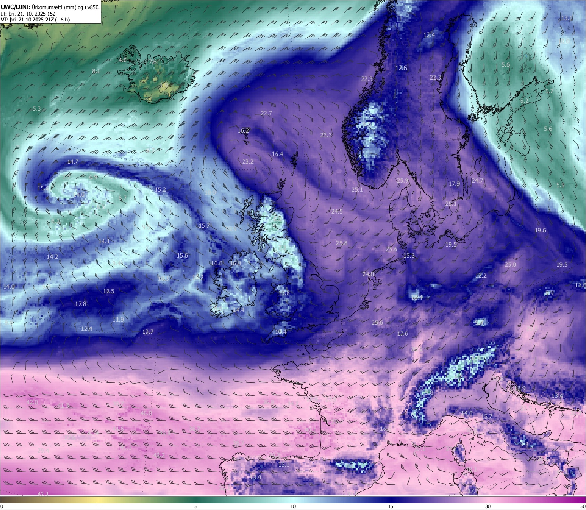Click the VT: þri. 21.10.2025 21Z line
Screen dimensions: 586x510
pyautogui.click(x=35, y=20)
